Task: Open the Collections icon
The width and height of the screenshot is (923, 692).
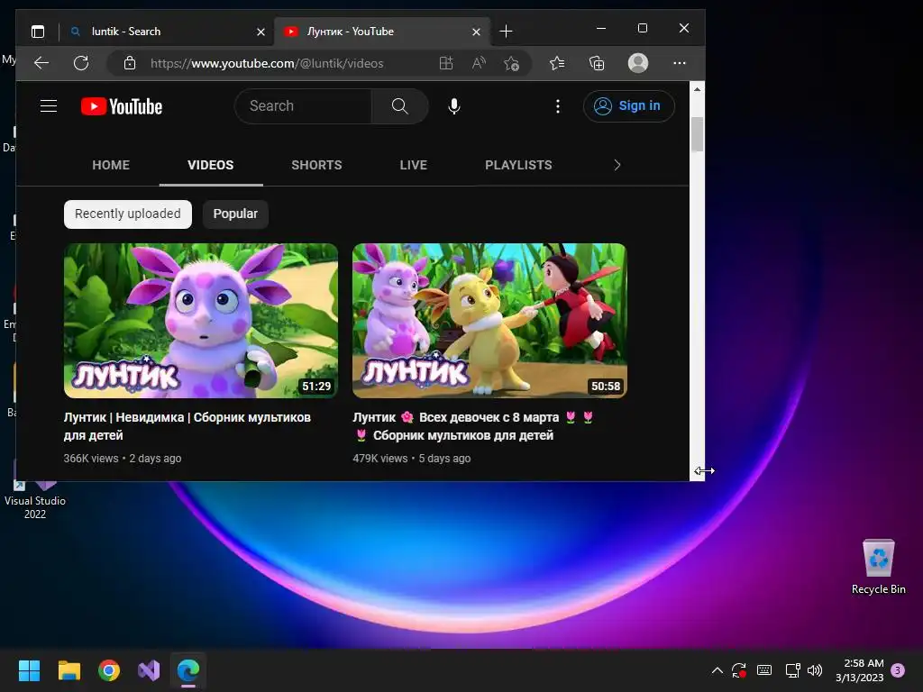Action: (x=597, y=63)
